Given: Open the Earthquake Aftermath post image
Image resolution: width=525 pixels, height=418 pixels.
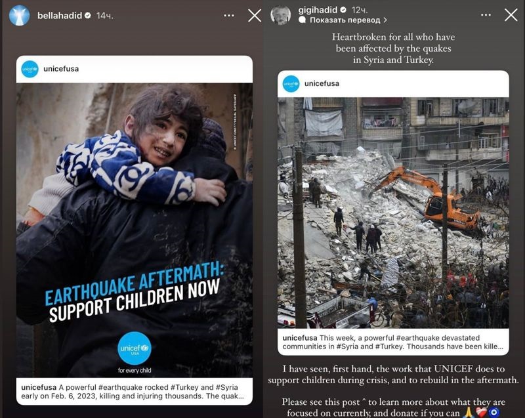Looking at the screenshot, I should pyautogui.click(x=135, y=230).
